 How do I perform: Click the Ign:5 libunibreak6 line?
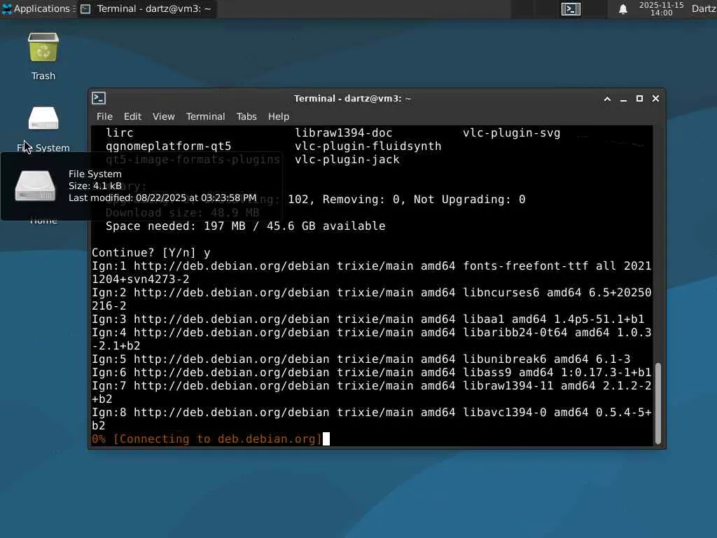(x=361, y=359)
